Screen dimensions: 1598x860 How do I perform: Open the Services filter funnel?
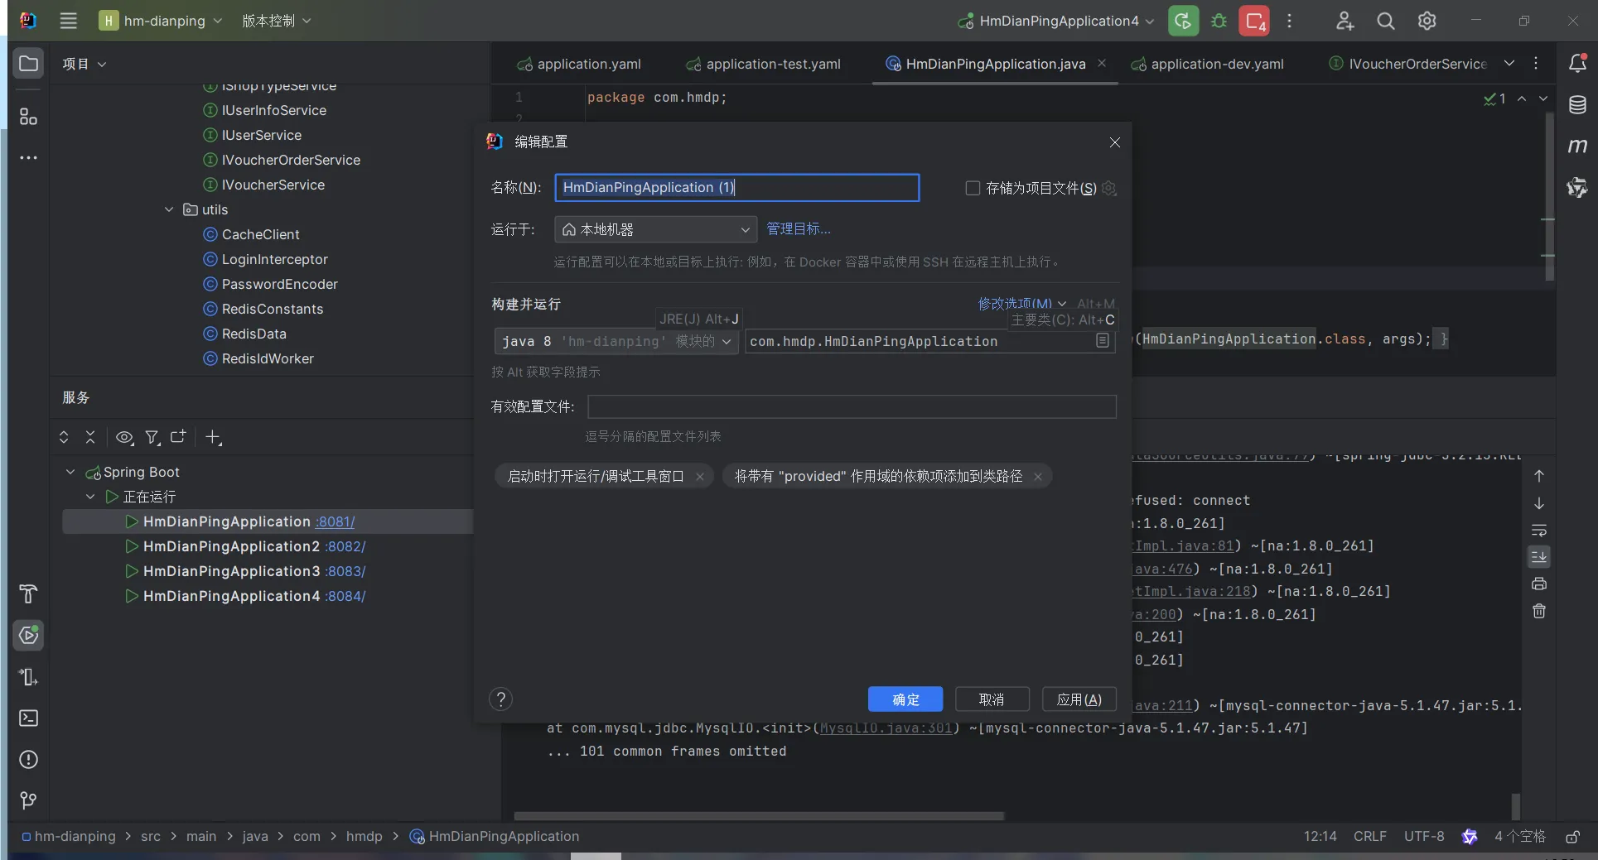click(152, 437)
